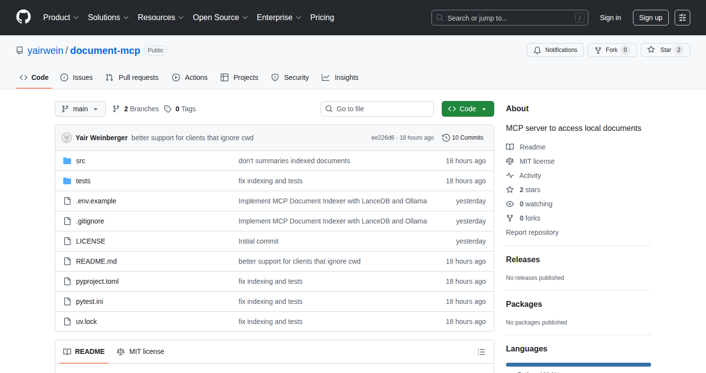Screen dimensions: 706x373
Task: Switch to the Issues tab
Action: coord(76,77)
